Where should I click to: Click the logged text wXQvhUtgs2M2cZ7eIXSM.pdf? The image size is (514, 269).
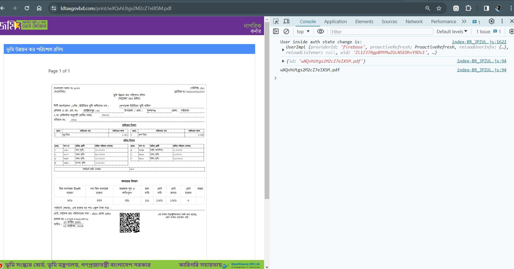point(310,70)
